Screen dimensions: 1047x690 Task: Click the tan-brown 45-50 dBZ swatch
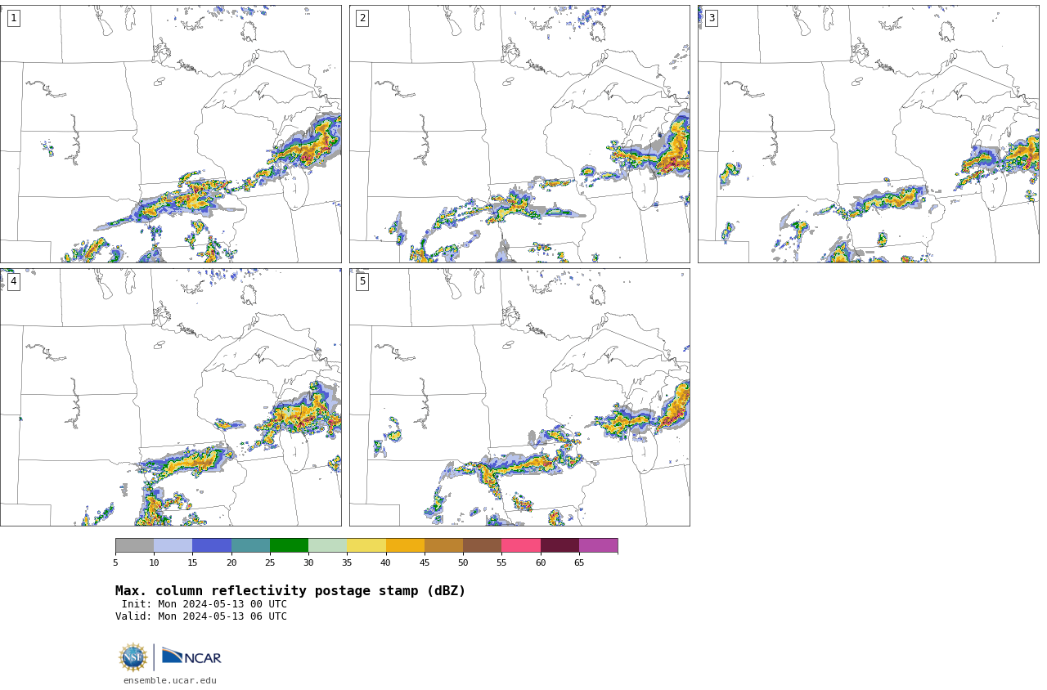click(x=443, y=545)
